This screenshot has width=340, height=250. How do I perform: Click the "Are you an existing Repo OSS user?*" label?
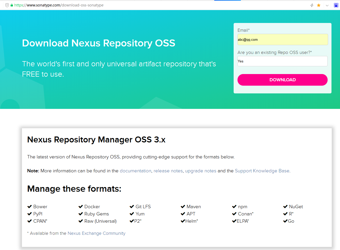(275, 52)
